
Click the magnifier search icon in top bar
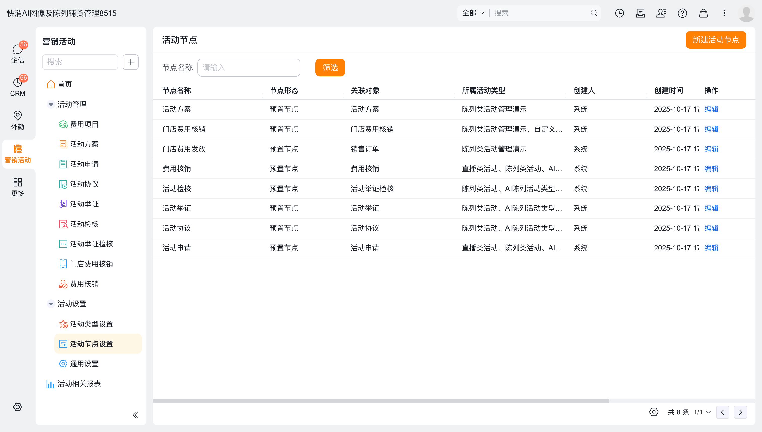[x=594, y=13]
